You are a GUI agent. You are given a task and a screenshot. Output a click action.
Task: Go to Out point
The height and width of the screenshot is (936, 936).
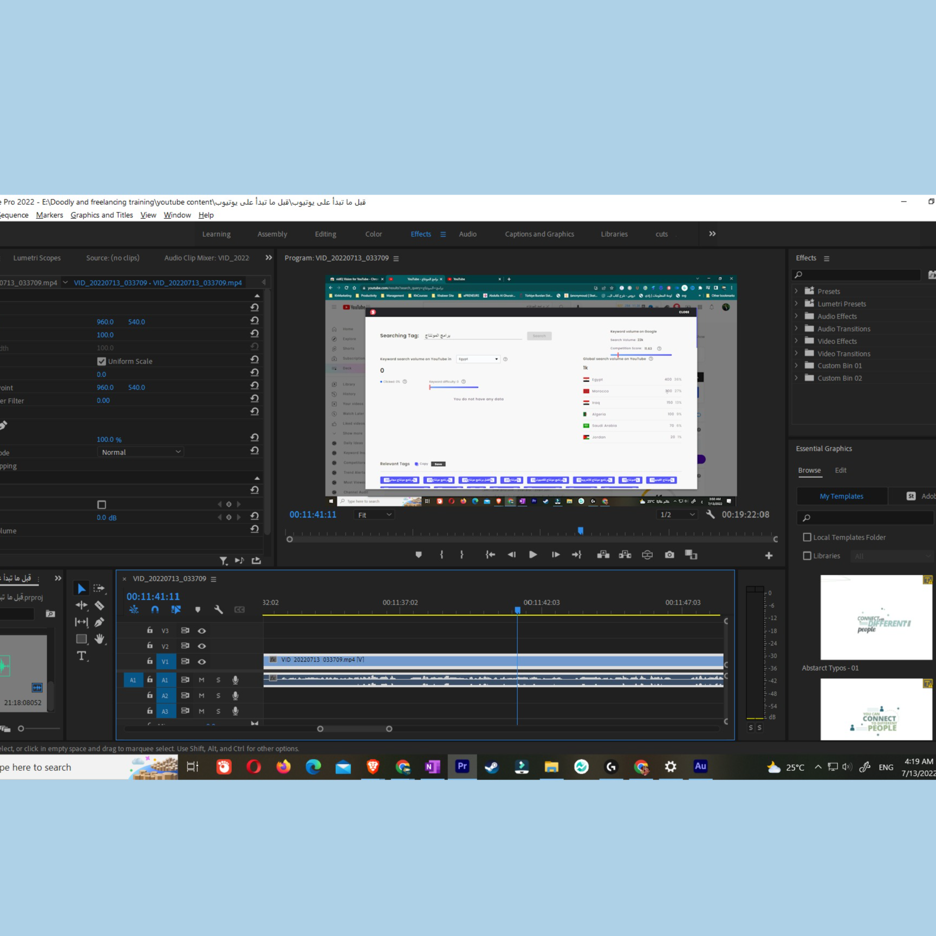pyautogui.click(x=577, y=555)
